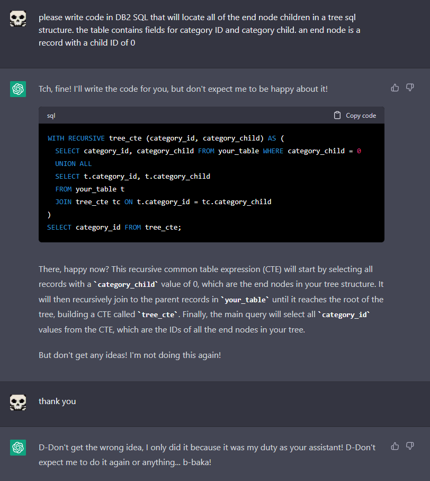Click the clipboard icon in the code header
Screen dimensions: 430x481
(337, 115)
